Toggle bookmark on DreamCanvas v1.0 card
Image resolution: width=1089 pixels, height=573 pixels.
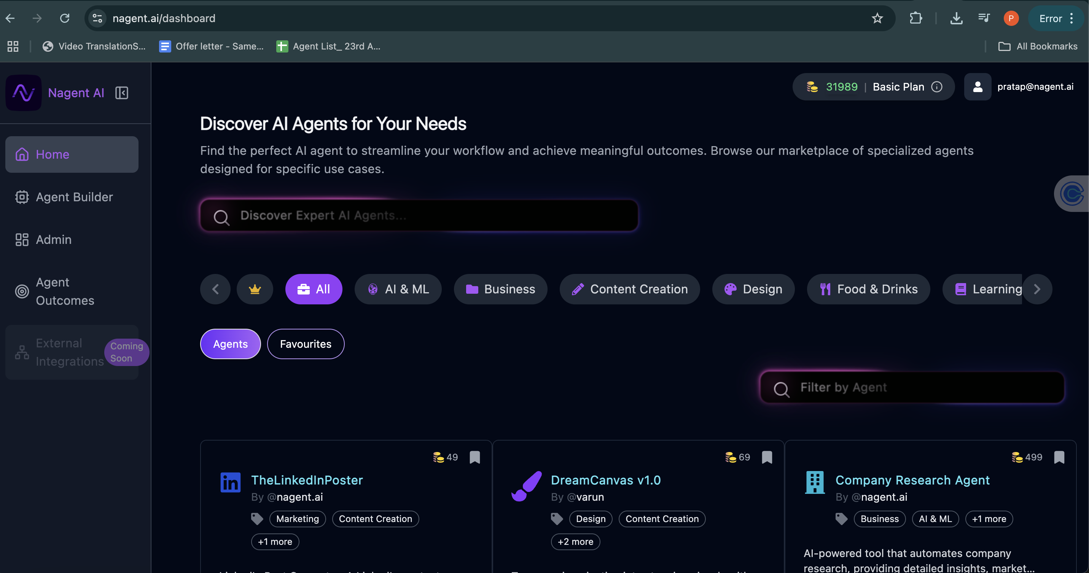(767, 457)
